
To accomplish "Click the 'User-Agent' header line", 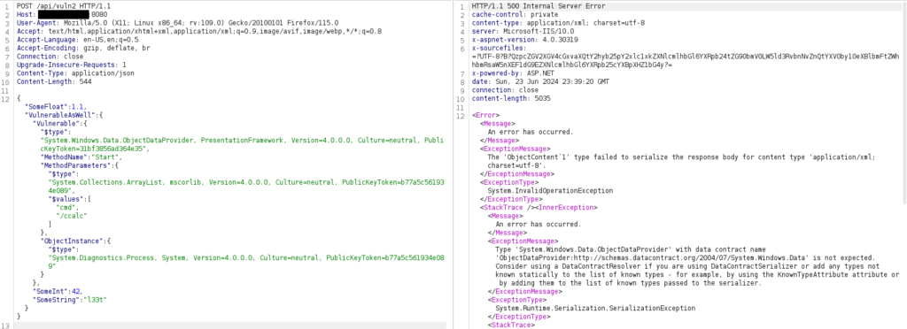I will pyautogui.click(x=177, y=22).
